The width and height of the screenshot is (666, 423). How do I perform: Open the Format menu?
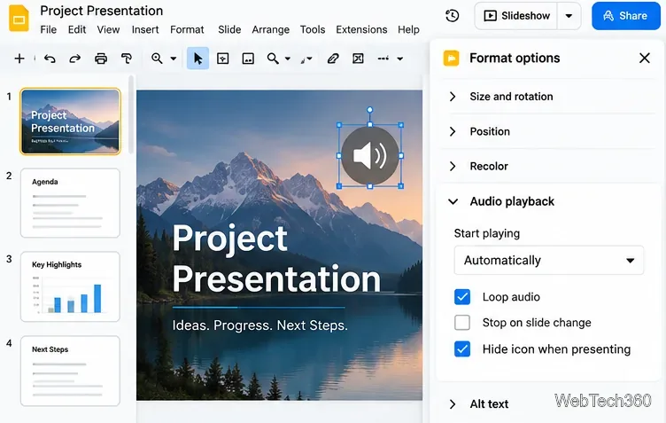[x=187, y=30]
